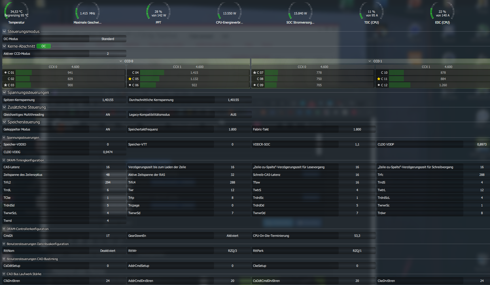Click the CLDO VDDG value 0,9474

coord(108,152)
